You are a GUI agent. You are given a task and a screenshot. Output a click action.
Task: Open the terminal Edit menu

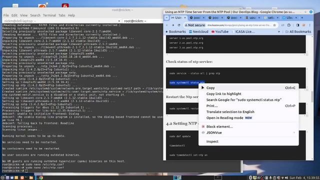14,15
